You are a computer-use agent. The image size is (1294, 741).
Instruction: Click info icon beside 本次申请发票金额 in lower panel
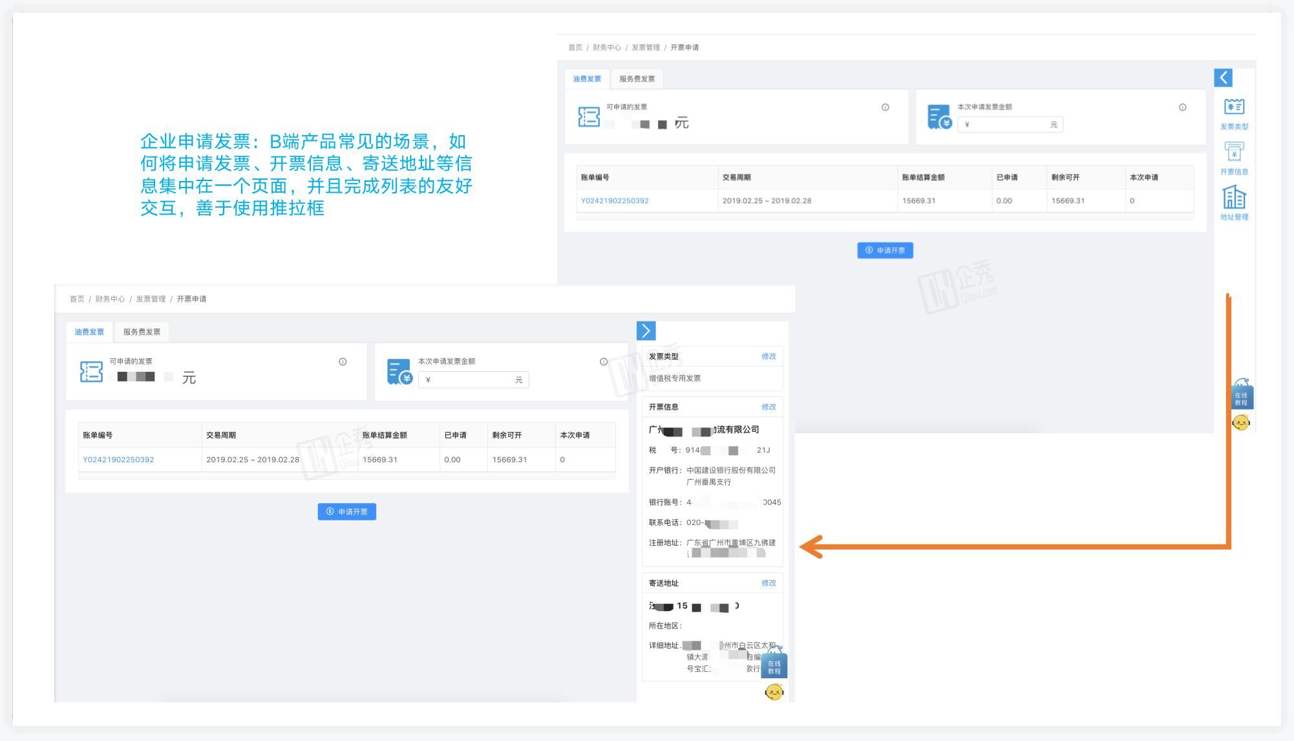603,362
